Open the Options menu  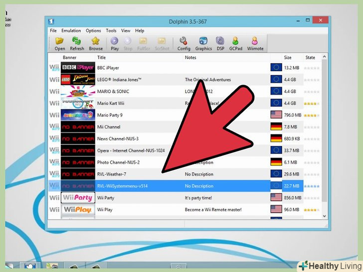93,30
